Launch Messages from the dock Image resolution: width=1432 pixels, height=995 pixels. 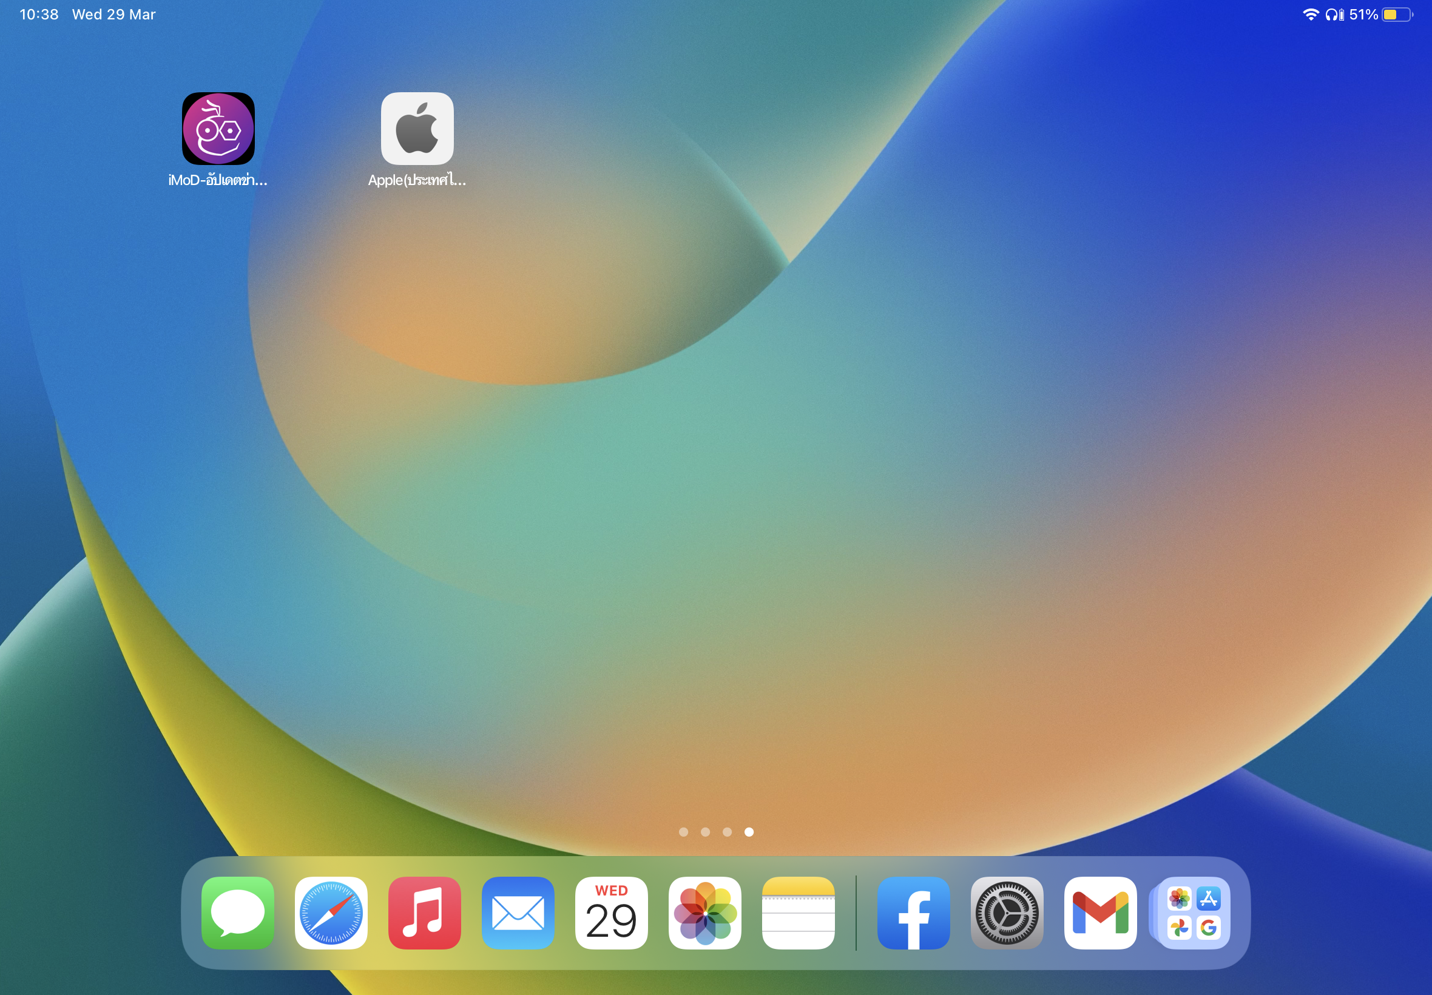[x=237, y=912]
